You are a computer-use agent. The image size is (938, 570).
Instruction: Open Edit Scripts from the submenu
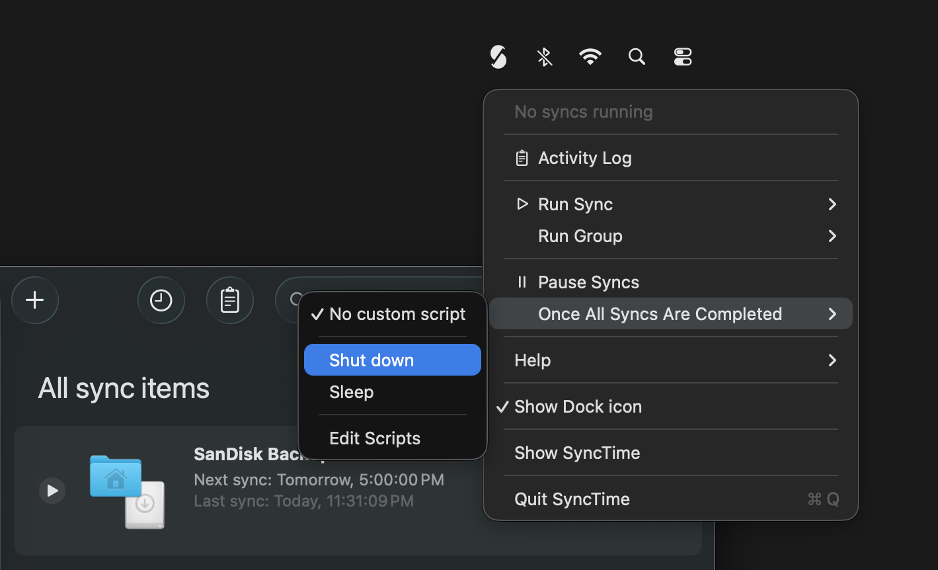(375, 438)
